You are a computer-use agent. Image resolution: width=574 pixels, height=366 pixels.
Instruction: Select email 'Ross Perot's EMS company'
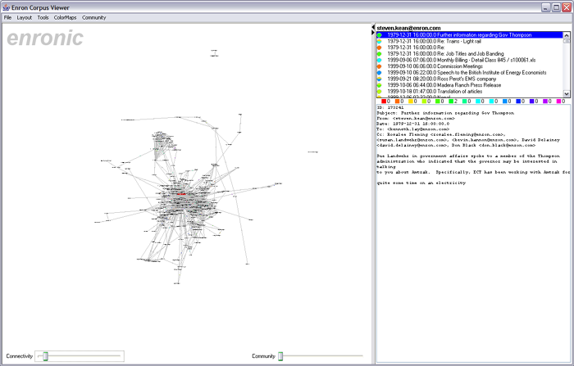(469, 79)
